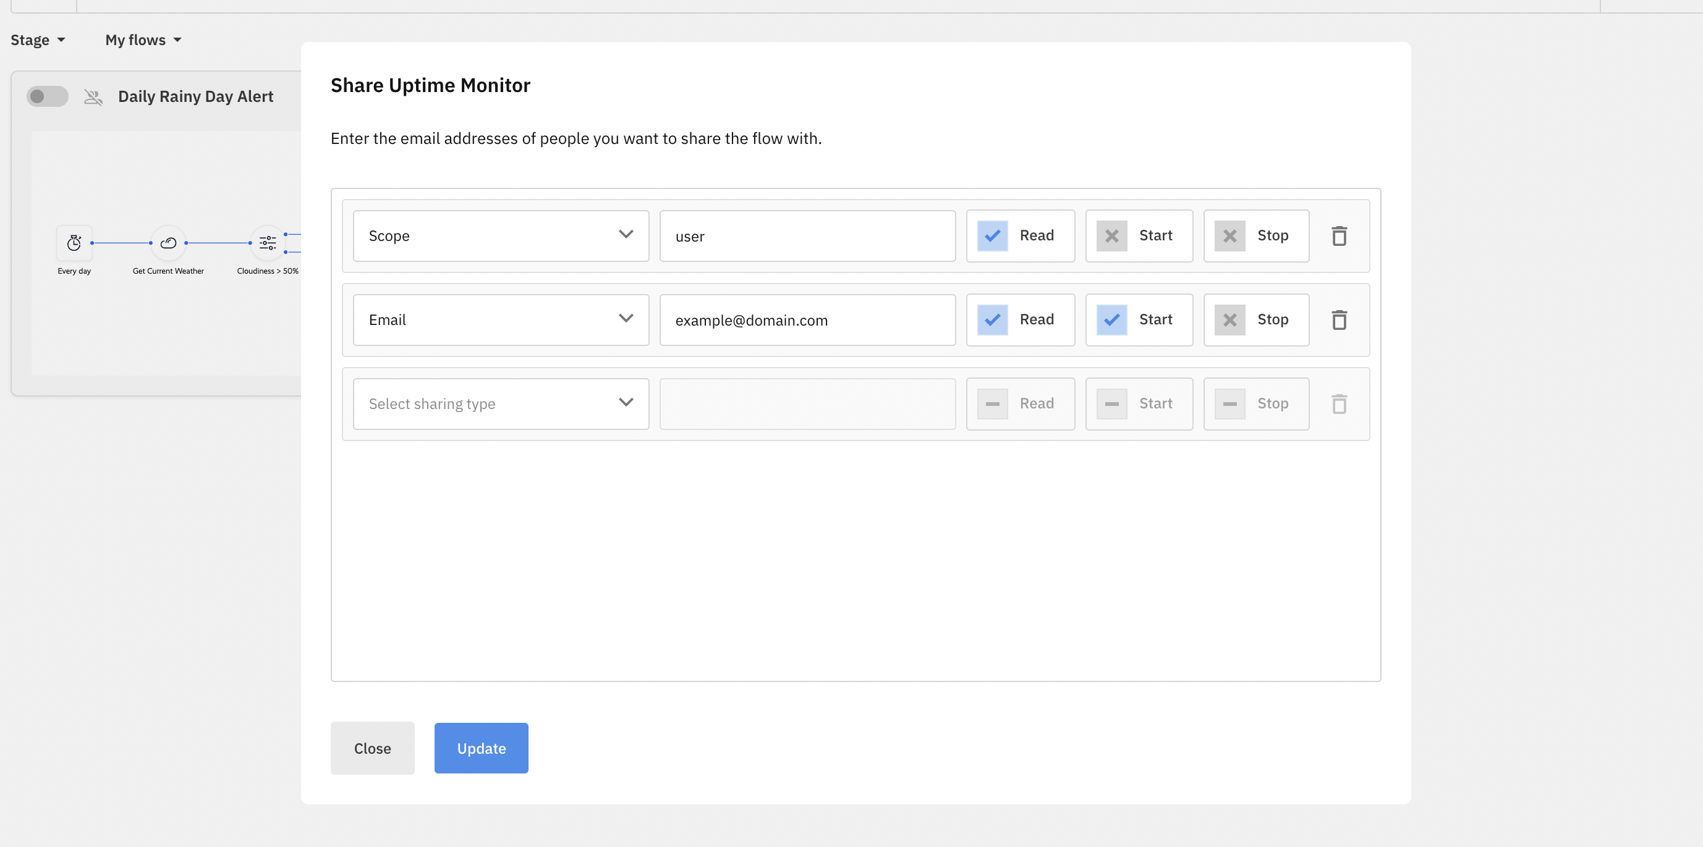Open the Stage menu
Viewport: 1703px width, 847px height.
(38, 40)
